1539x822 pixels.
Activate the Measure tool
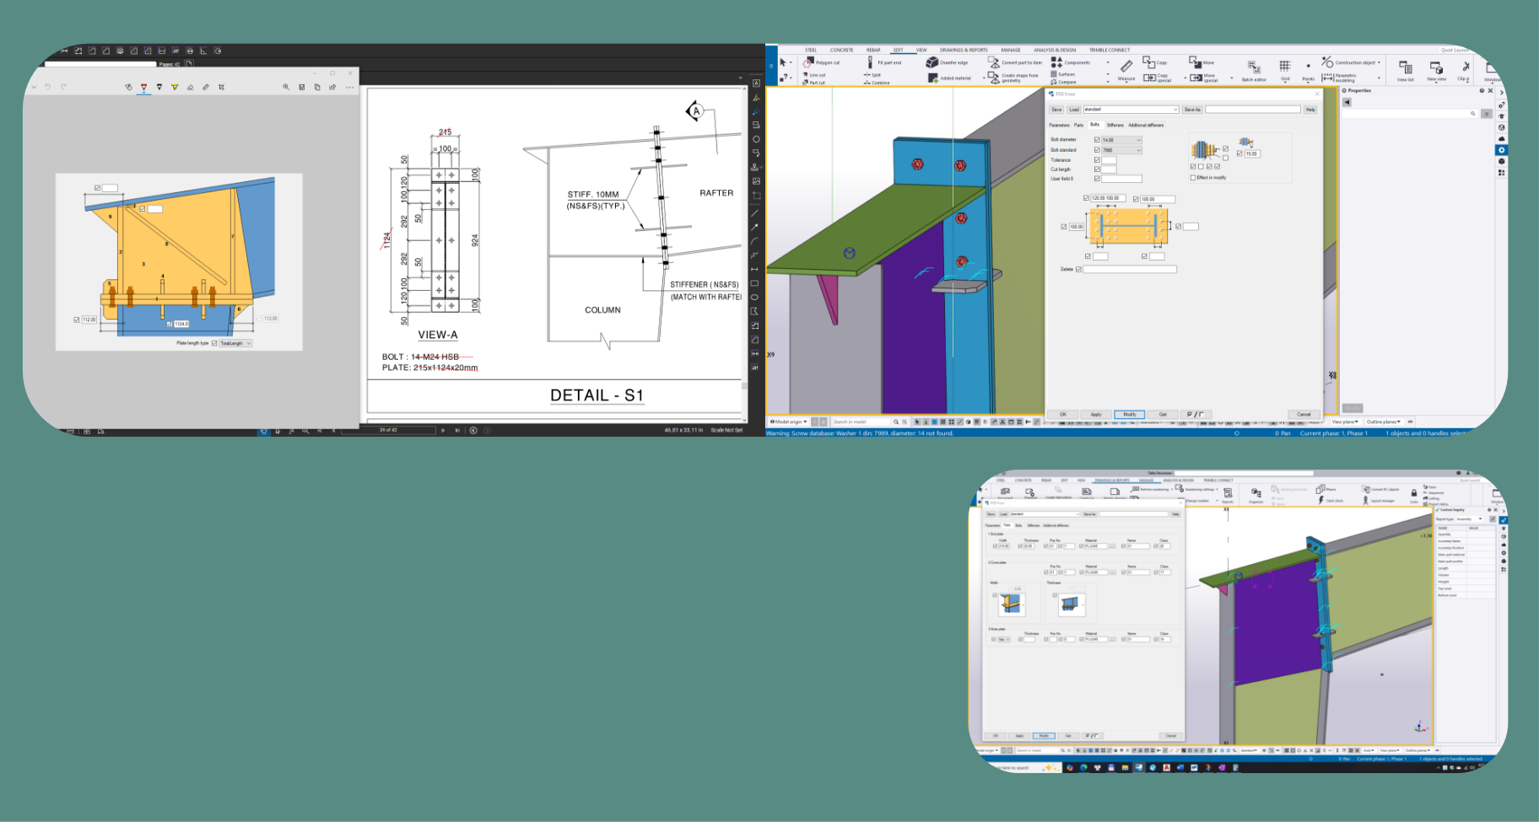tap(1126, 67)
